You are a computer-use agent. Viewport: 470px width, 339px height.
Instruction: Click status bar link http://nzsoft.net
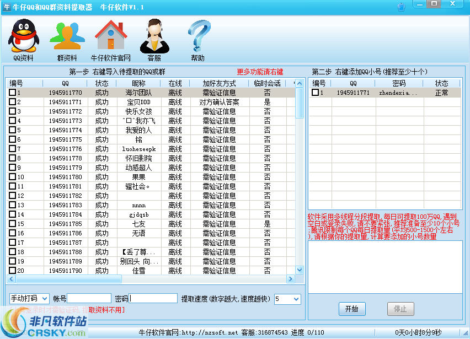(210, 332)
